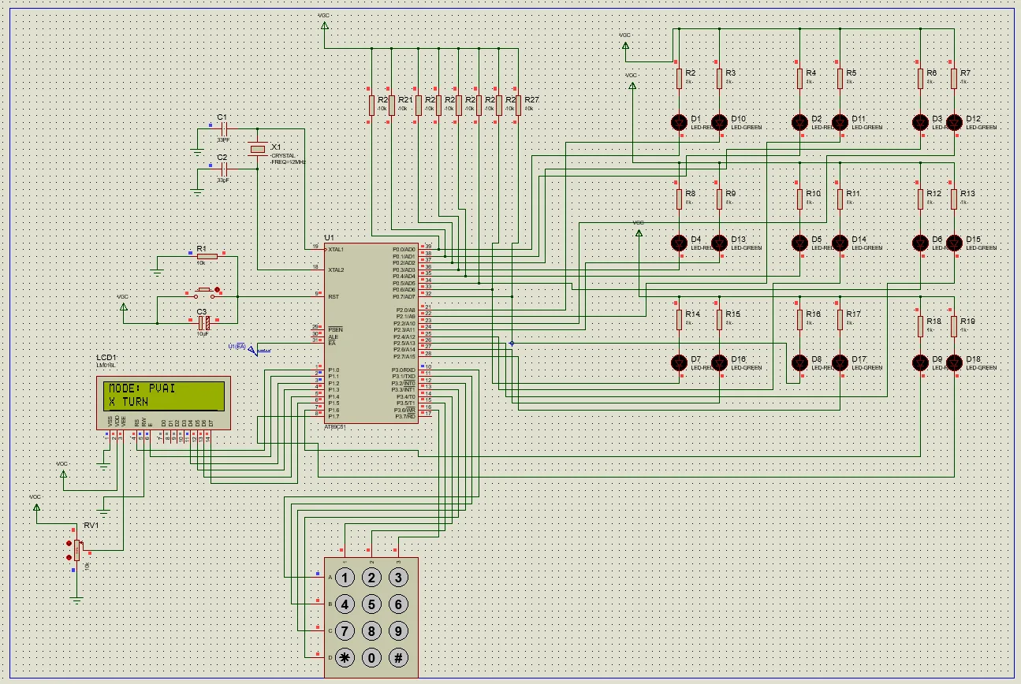Select the R1 10k resistor
Viewport: 1021px width, 684px height.
click(207, 255)
